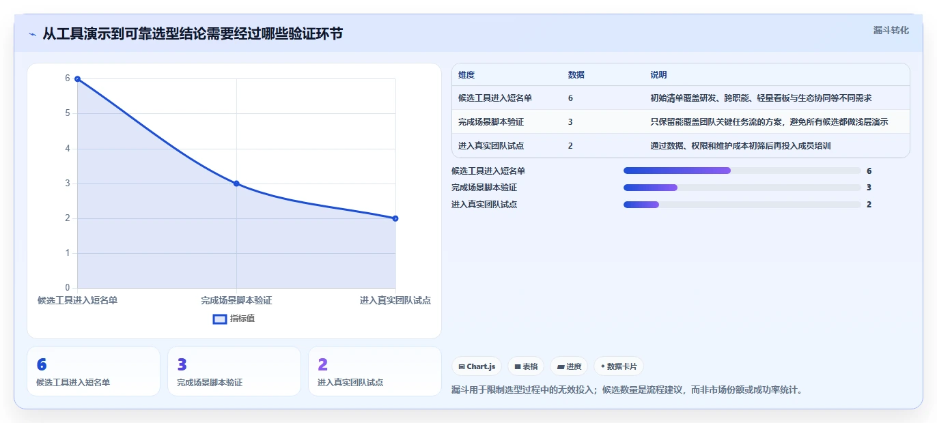This screenshot has width=937, height=423.
Task: Select the 进度 chip
Action: point(569,366)
